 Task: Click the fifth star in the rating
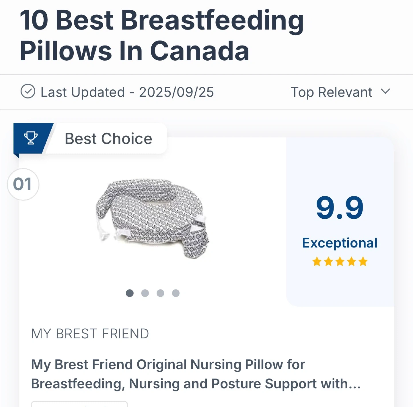coord(363,262)
